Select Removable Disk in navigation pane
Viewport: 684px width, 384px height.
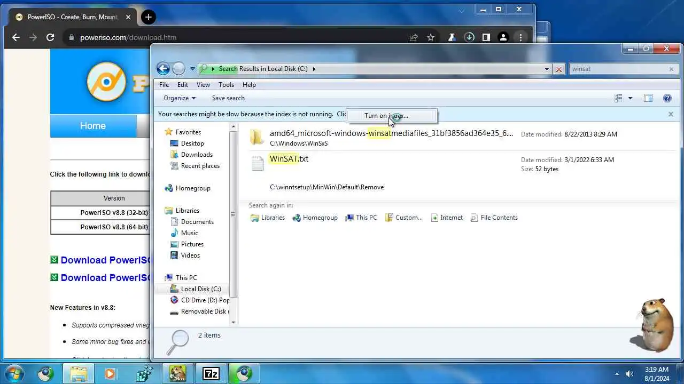tap(204, 311)
